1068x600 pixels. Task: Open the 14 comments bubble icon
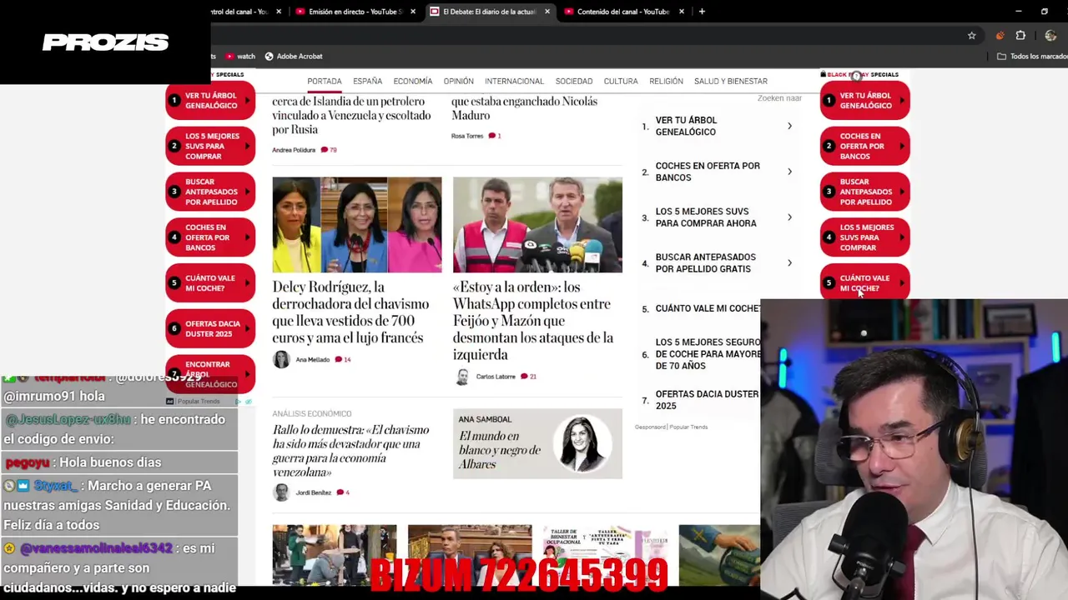click(x=339, y=360)
